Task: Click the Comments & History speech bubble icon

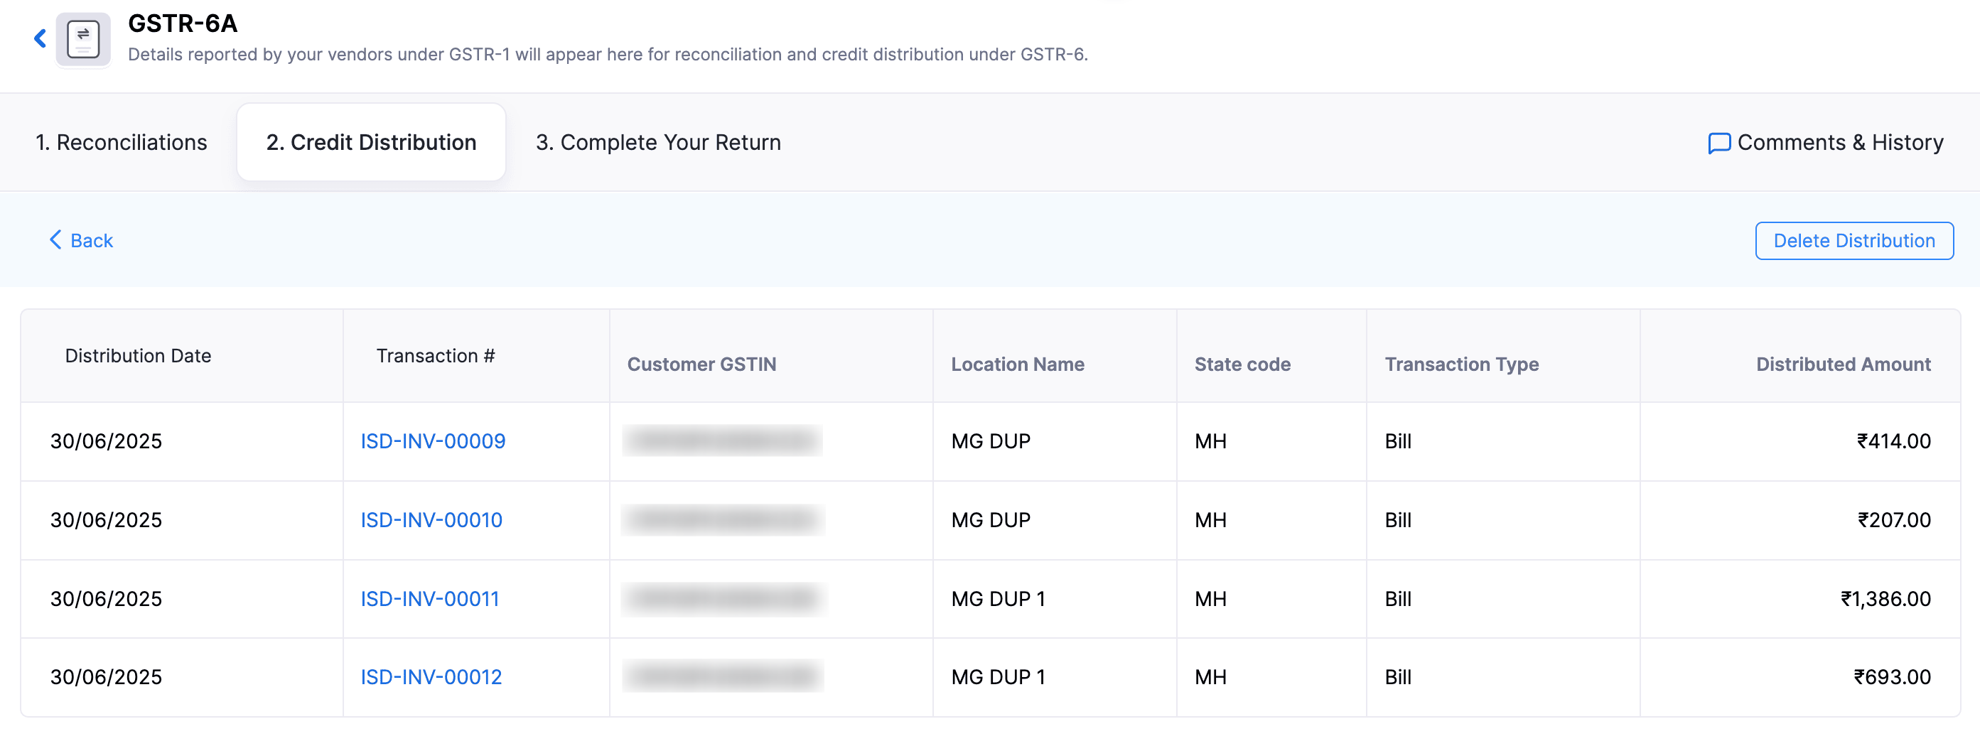Action: (x=1718, y=143)
